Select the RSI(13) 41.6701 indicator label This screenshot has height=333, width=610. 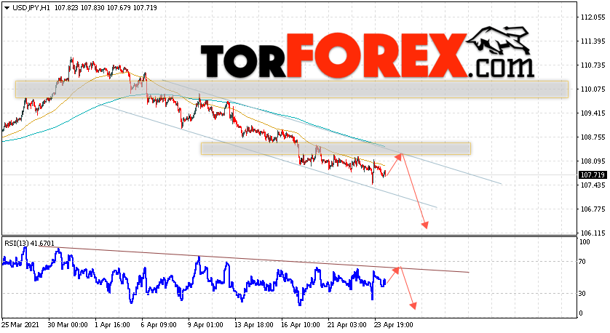(x=30, y=244)
